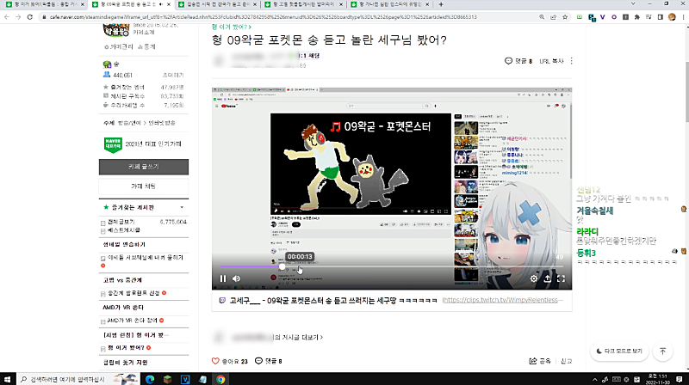Copy link with URL 복사
The height and width of the screenshot is (385, 689).
pyautogui.click(x=551, y=61)
